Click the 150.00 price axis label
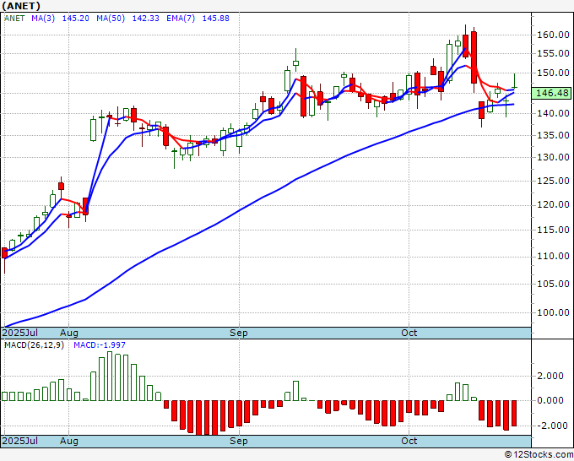The height and width of the screenshot is (461, 574). tap(553, 73)
